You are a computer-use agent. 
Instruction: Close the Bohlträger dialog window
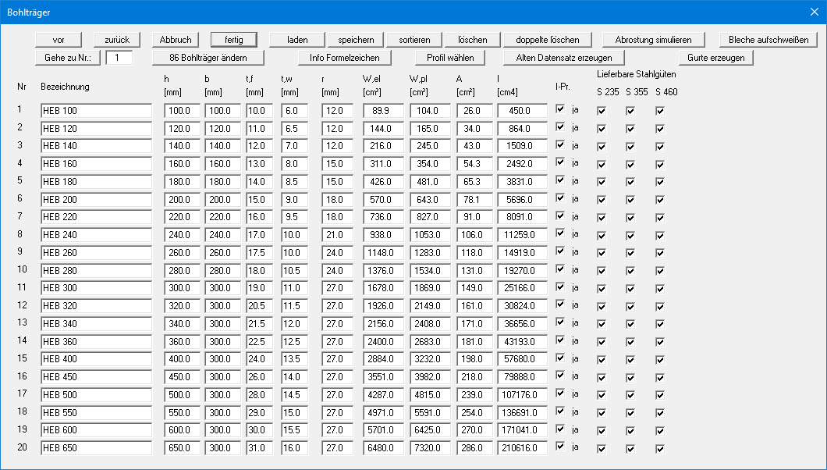(x=815, y=10)
